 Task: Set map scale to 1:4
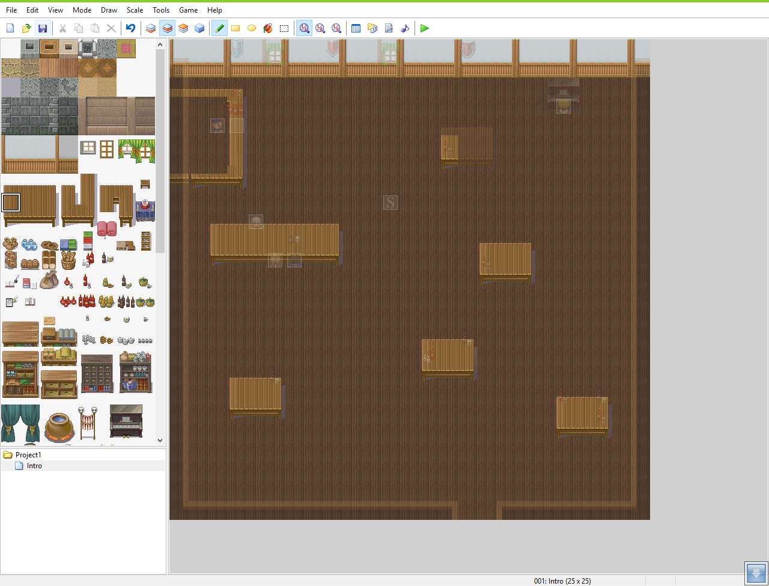click(336, 28)
